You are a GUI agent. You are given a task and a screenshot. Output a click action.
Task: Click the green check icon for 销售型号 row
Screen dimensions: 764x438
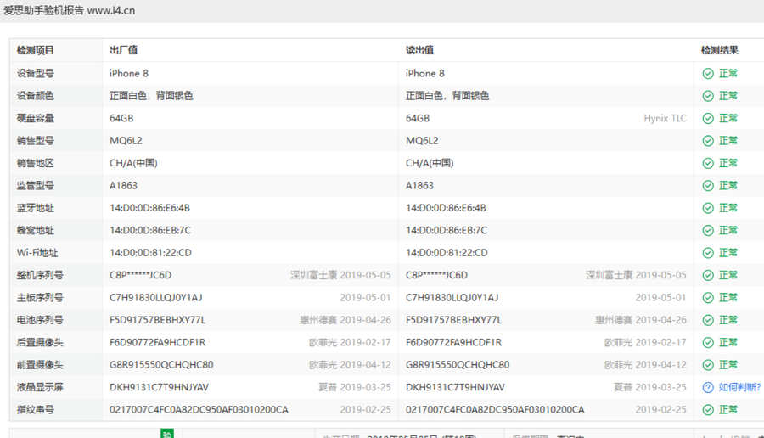708,141
